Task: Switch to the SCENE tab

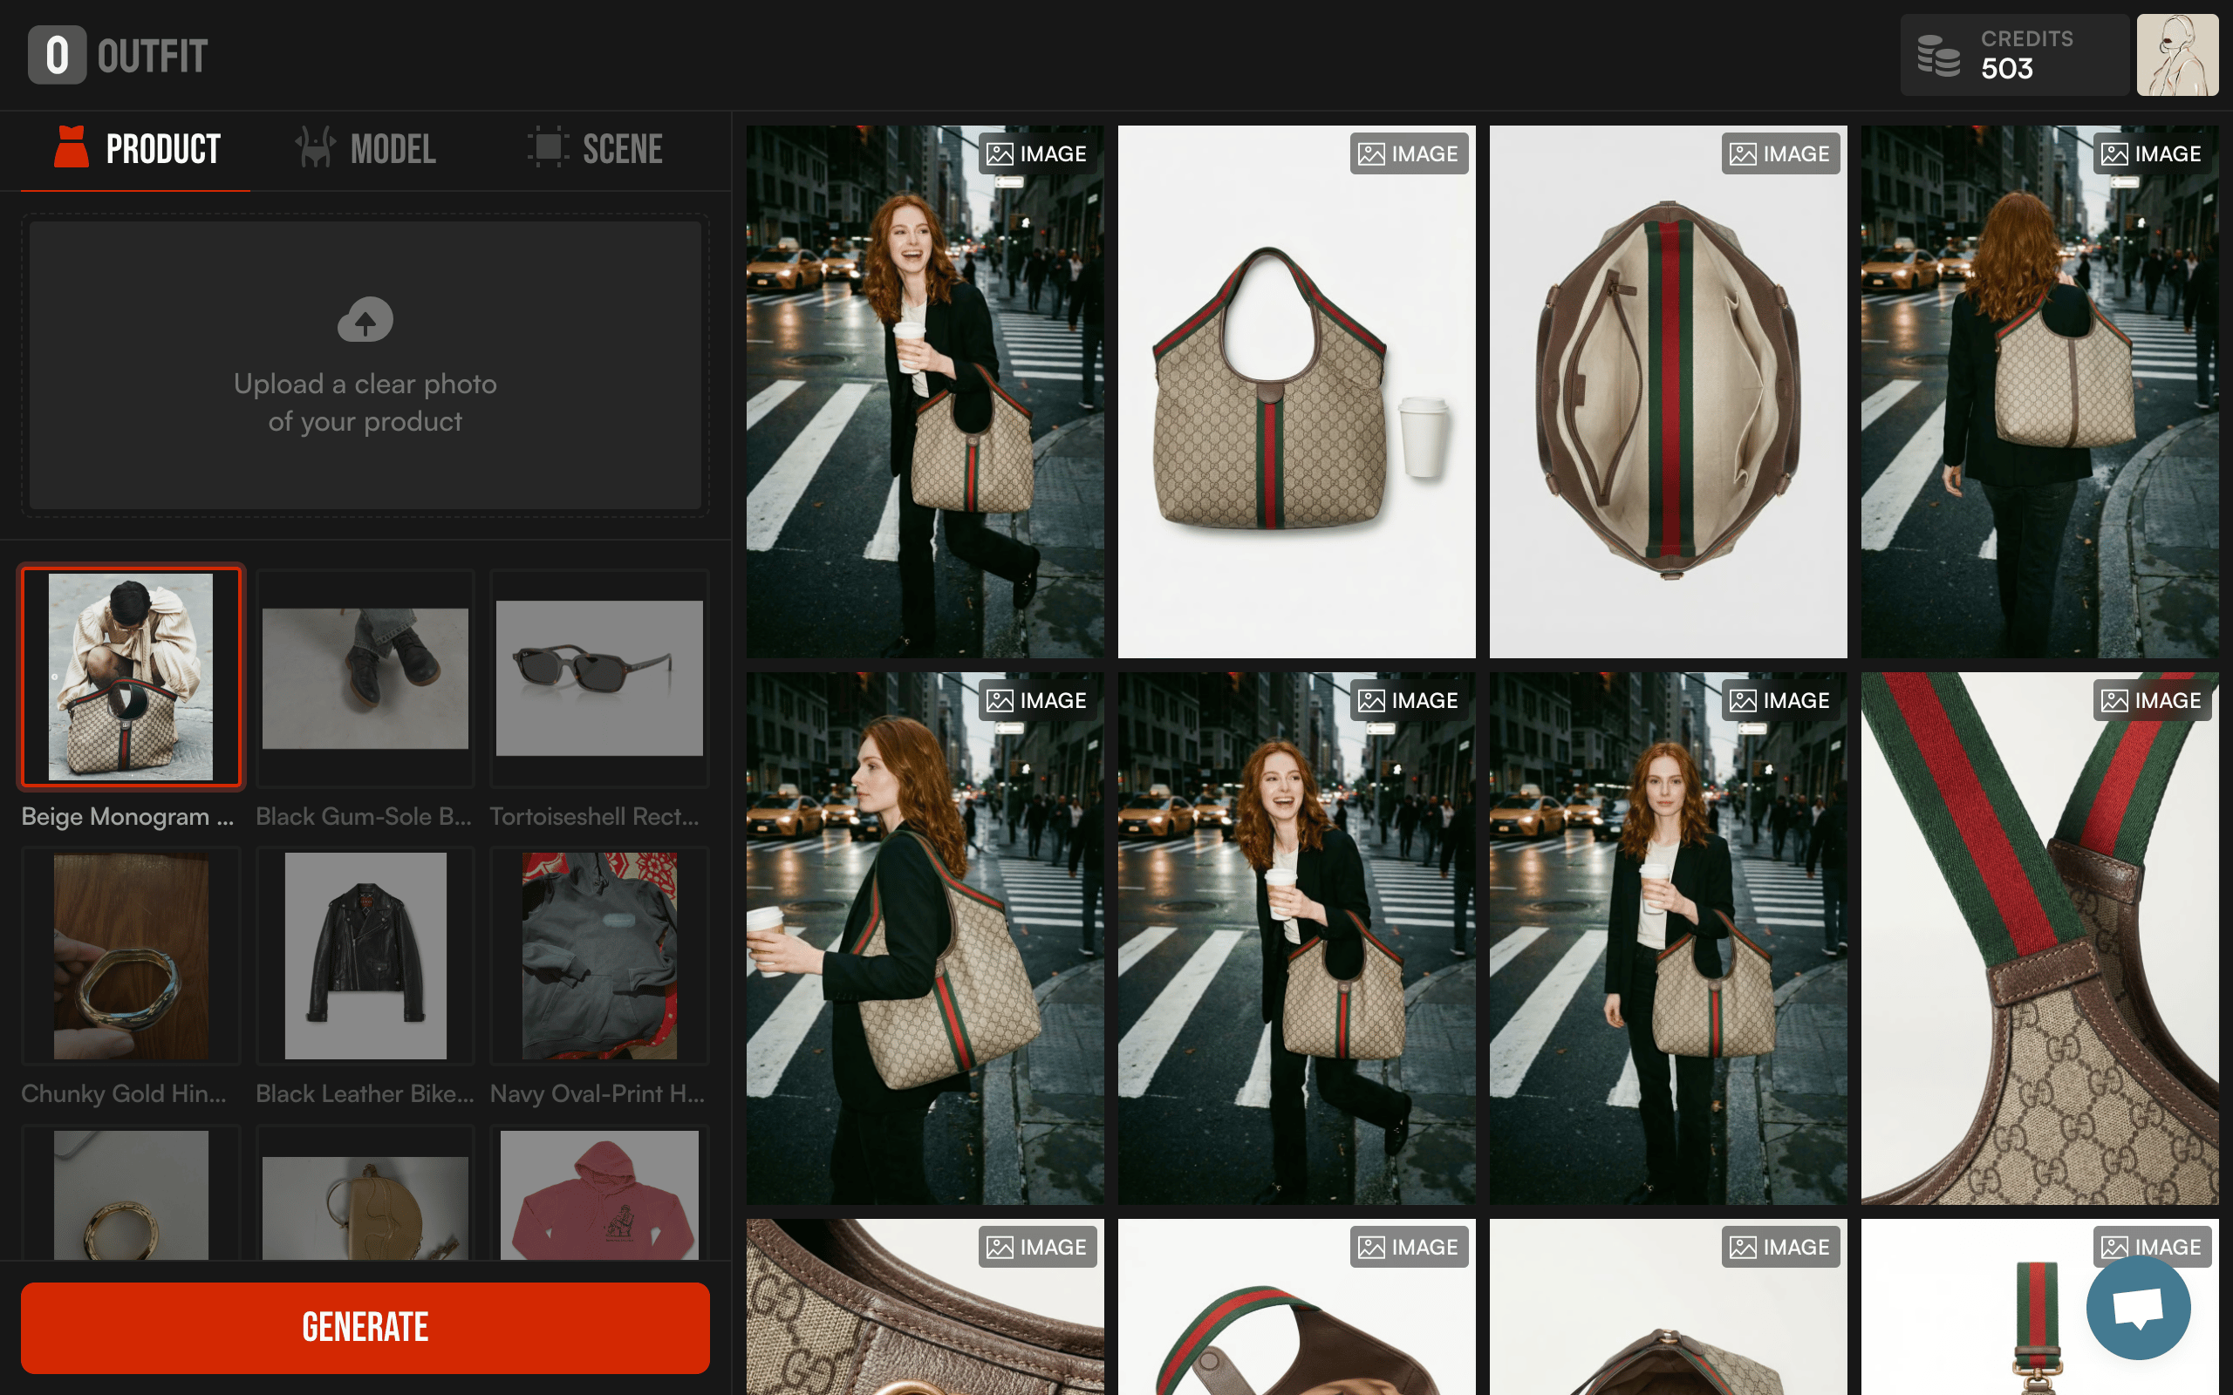Action: coord(594,148)
